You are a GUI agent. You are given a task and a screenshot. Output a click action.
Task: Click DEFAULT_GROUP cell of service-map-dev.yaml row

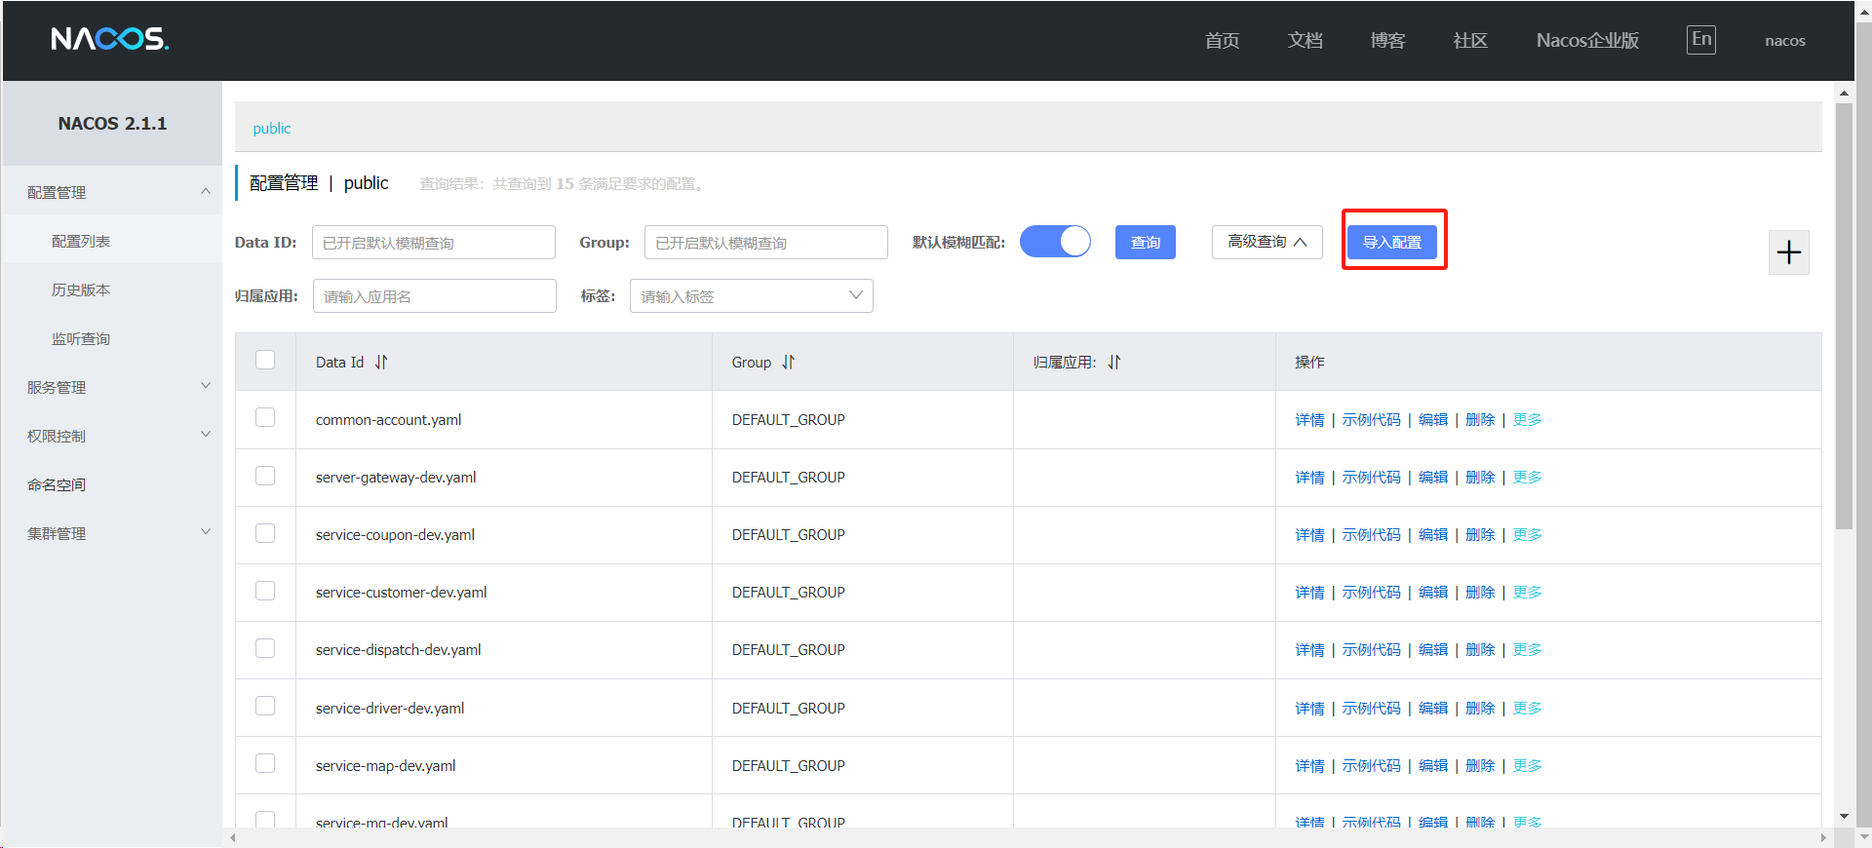point(788,766)
